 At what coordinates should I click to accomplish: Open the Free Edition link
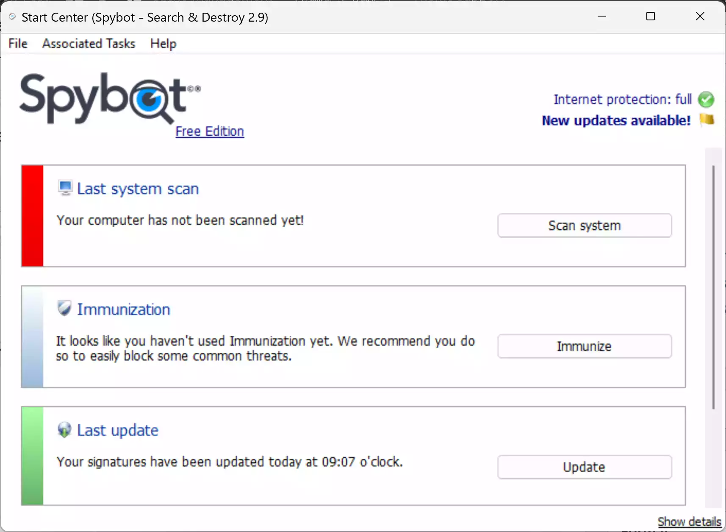click(210, 131)
